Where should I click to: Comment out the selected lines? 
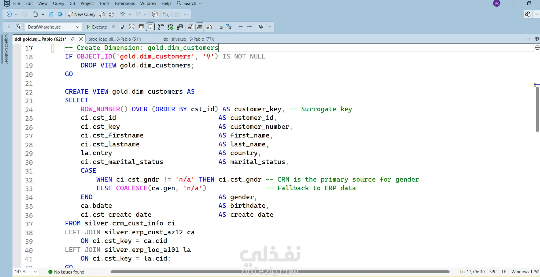coord(220,27)
